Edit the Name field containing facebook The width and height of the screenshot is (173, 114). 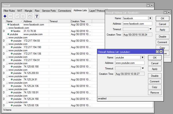[136, 18]
